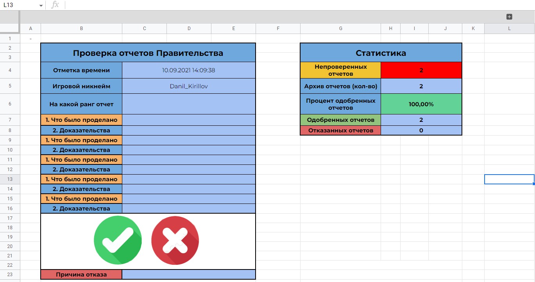535x282 pixels.
Task: Select column J header
Action: [446, 29]
